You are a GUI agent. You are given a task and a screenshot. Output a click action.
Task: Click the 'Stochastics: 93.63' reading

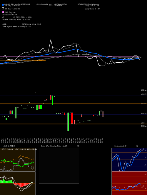tap(9, 15)
